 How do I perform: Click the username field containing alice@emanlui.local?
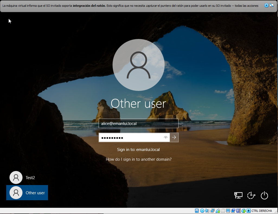coord(138,123)
